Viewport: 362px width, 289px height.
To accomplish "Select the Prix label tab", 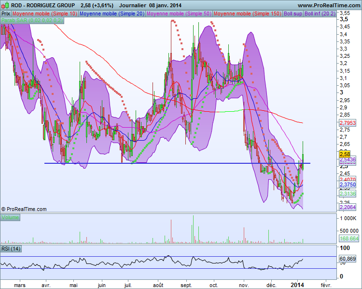I will (6, 13).
